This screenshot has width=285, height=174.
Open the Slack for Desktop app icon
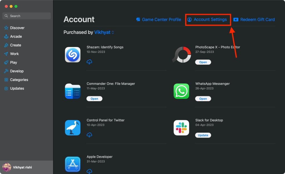pyautogui.click(x=181, y=128)
